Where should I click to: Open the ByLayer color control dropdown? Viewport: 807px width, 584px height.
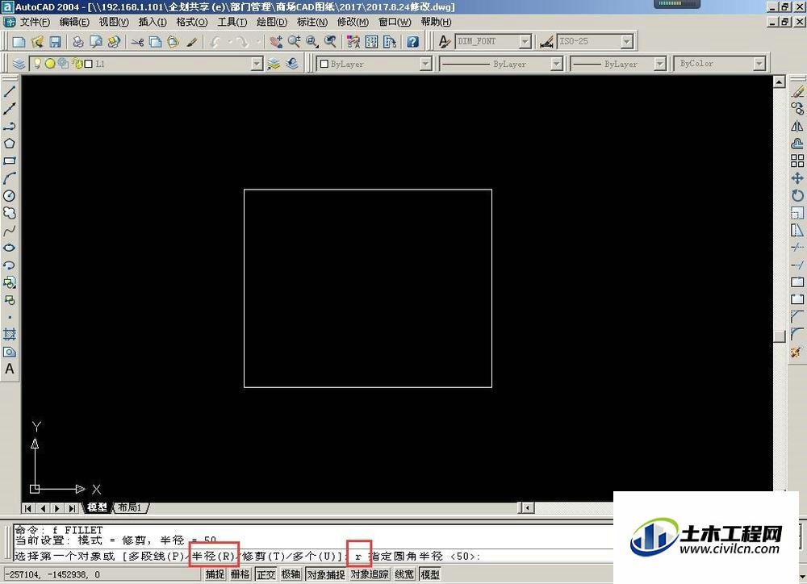click(x=425, y=64)
